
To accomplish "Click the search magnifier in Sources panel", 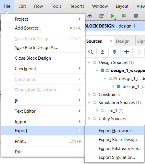I will tap(91, 52).
